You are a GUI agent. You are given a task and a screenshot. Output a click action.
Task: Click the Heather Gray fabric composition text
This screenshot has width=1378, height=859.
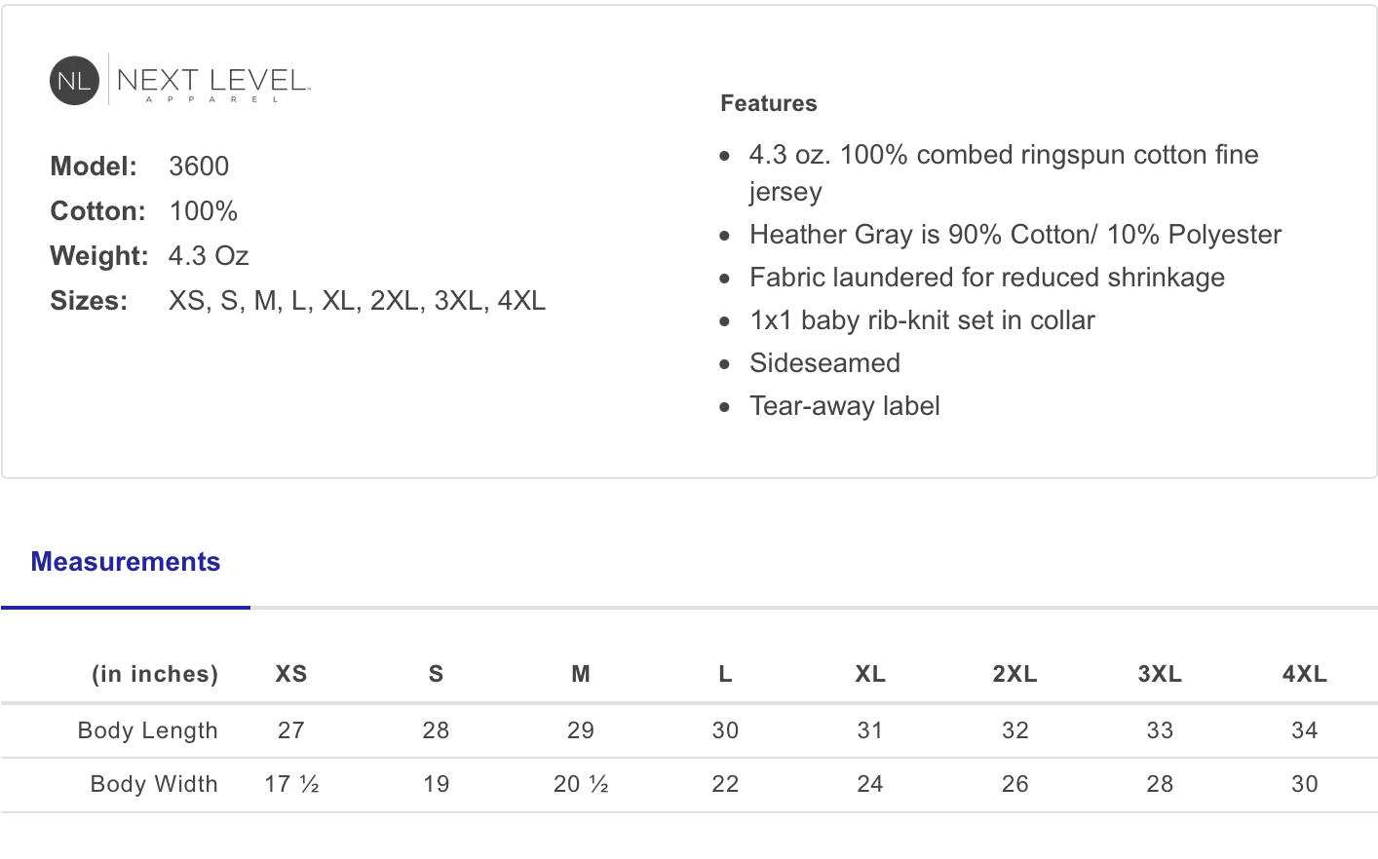pyautogui.click(x=1014, y=235)
